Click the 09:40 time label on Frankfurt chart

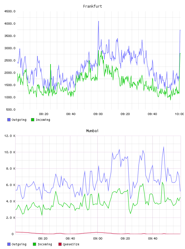[152, 114]
